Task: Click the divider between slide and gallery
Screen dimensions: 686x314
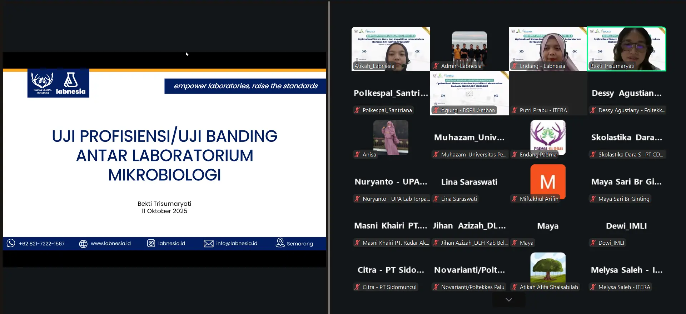Action: [x=329, y=157]
